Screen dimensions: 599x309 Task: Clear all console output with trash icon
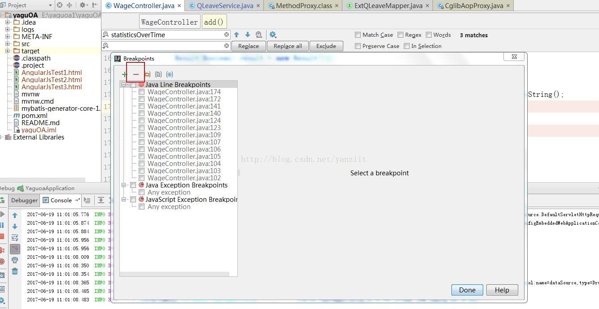pyautogui.click(x=15, y=271)
